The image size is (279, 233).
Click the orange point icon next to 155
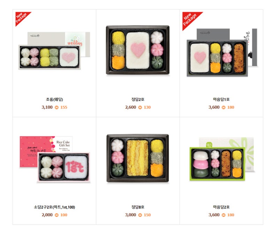[56, 107]
